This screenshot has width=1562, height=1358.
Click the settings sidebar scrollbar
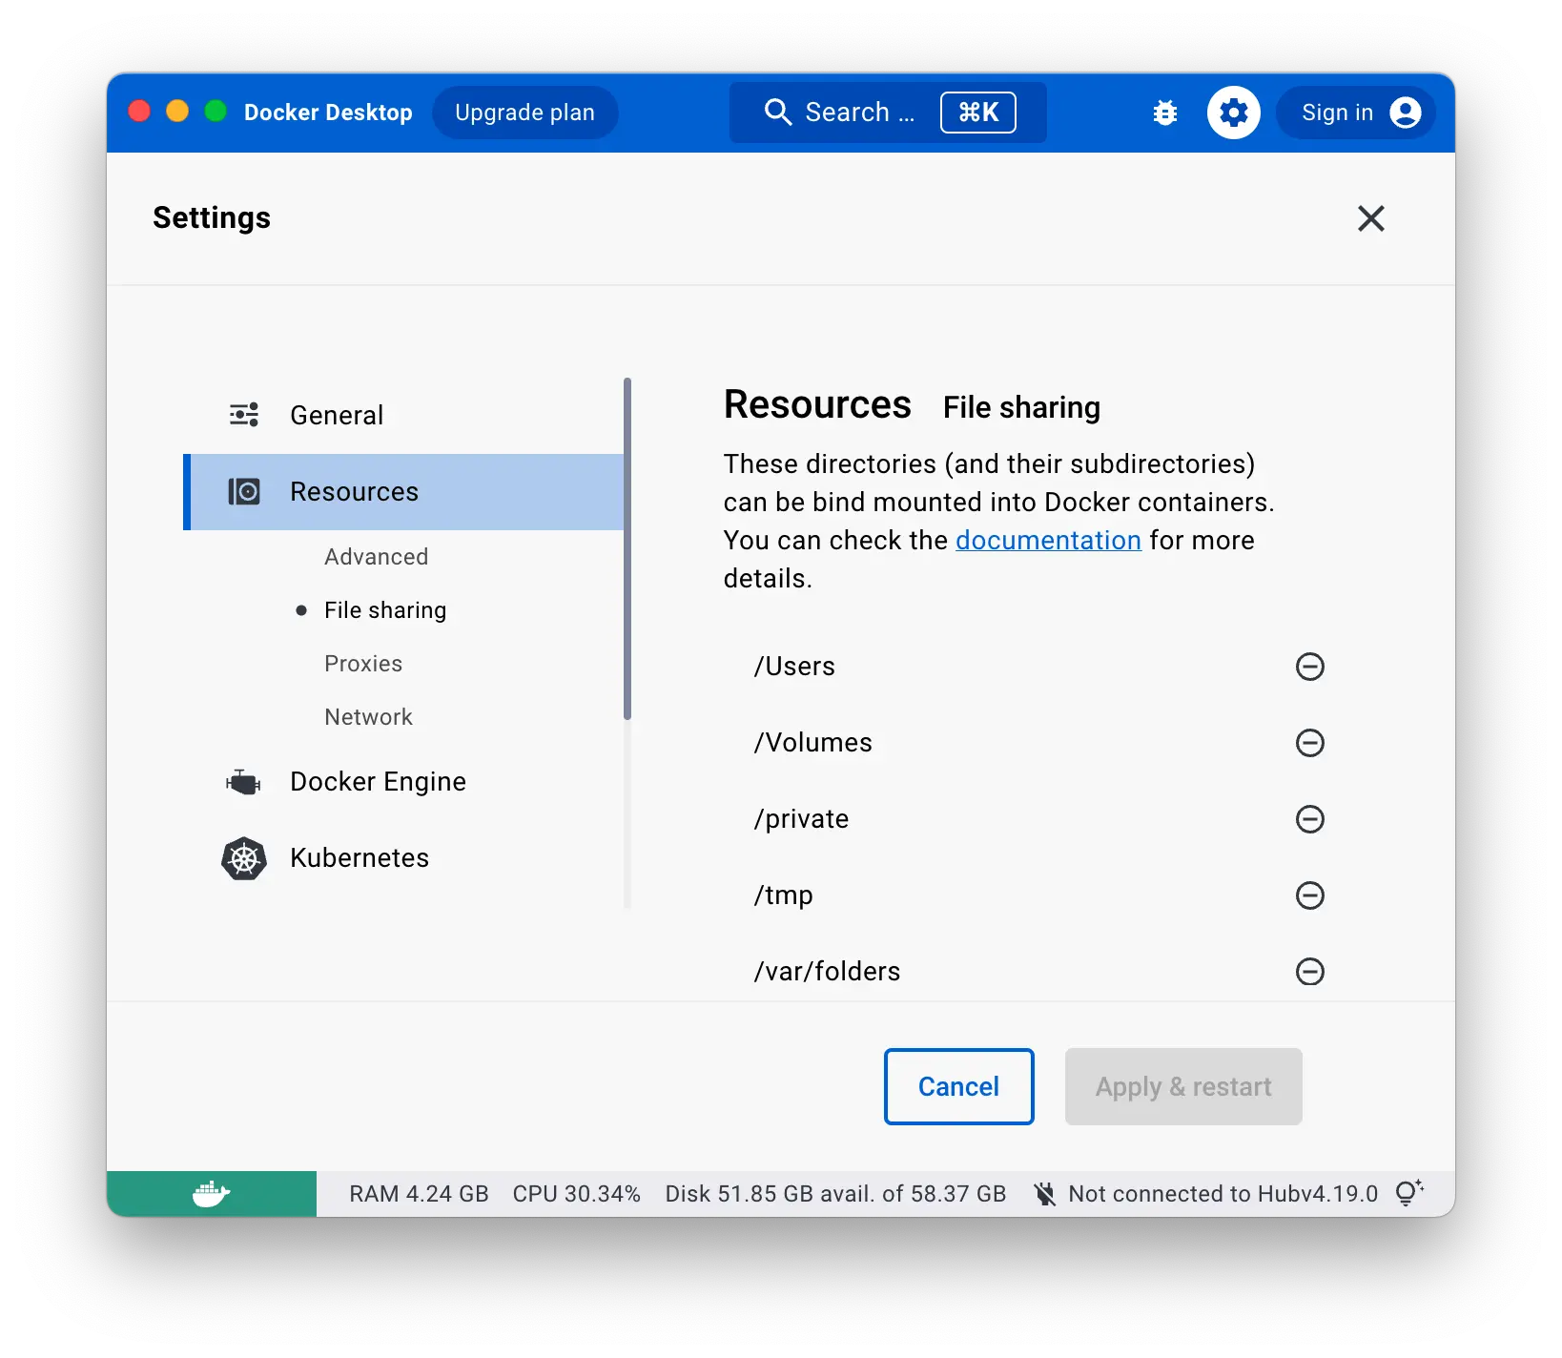[x=627, y=548]
